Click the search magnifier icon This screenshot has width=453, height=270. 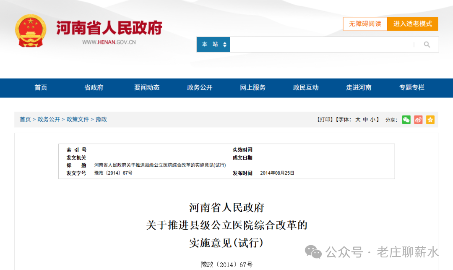pos(427,44)
